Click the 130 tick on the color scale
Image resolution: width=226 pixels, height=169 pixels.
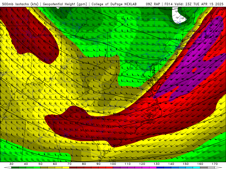pyautogui.click(x=157, y=164)
